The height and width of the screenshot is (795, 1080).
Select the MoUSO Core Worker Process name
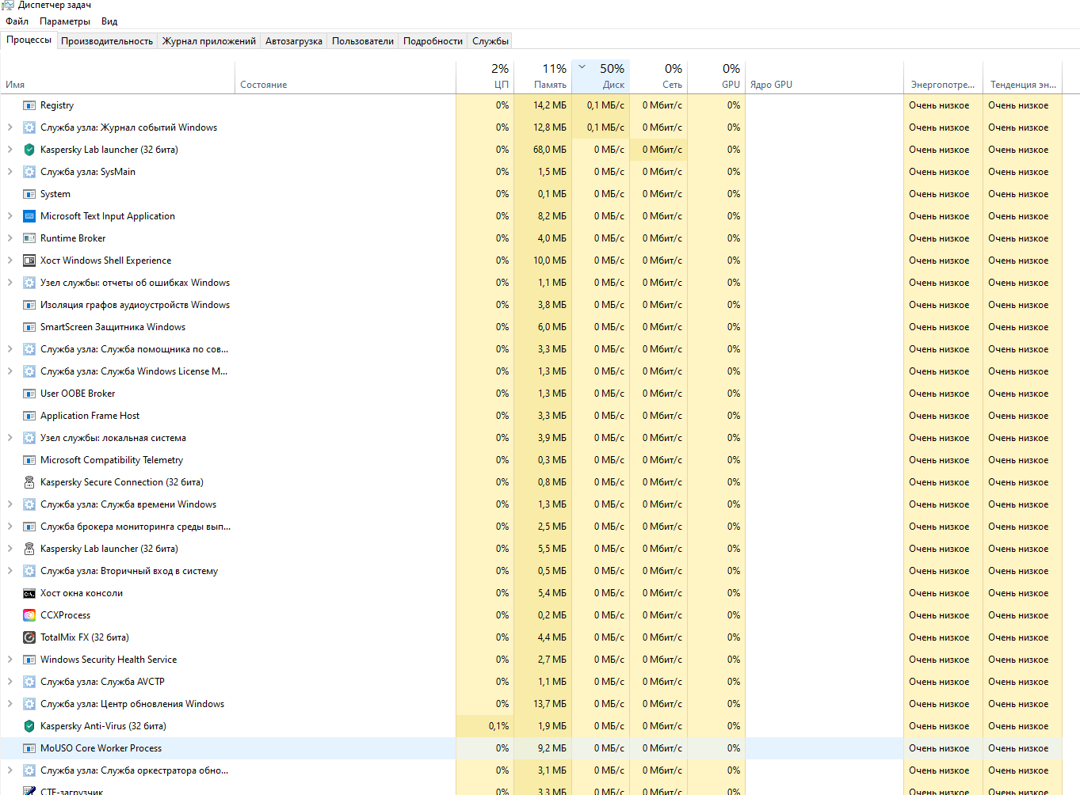coord(101,748)
